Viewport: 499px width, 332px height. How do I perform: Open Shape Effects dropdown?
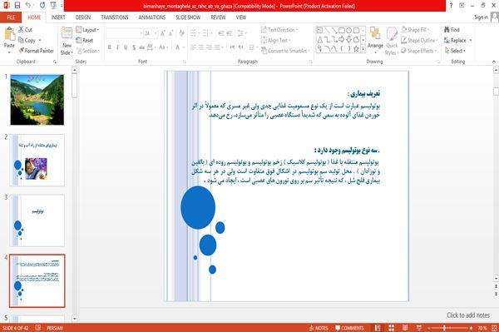point(419,51)
